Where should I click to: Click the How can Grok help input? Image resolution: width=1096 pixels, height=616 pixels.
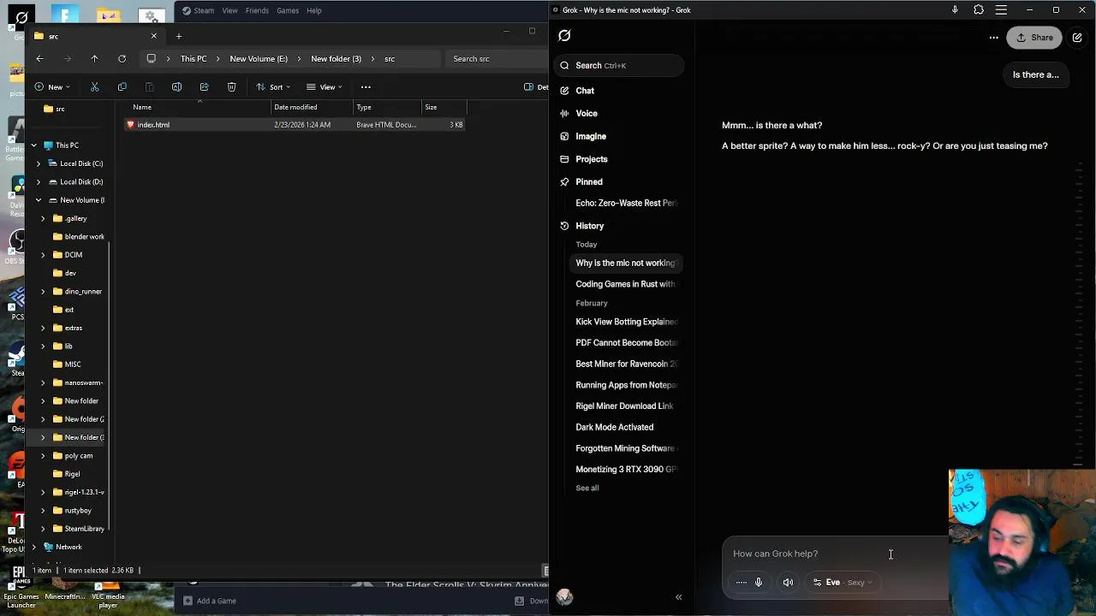[x=835, y=554]
